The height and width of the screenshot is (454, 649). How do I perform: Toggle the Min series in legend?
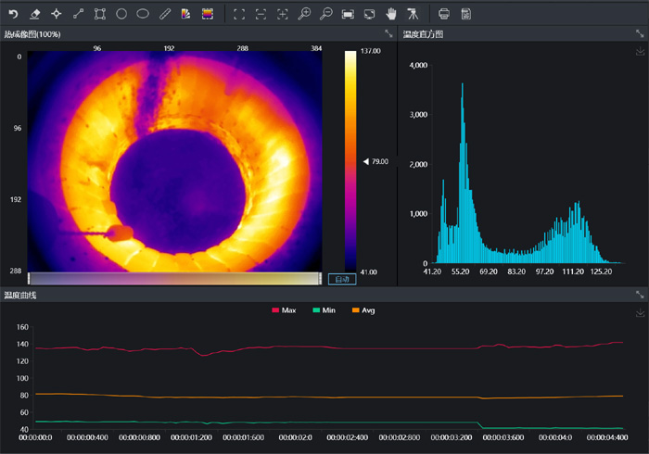(324, 310)
